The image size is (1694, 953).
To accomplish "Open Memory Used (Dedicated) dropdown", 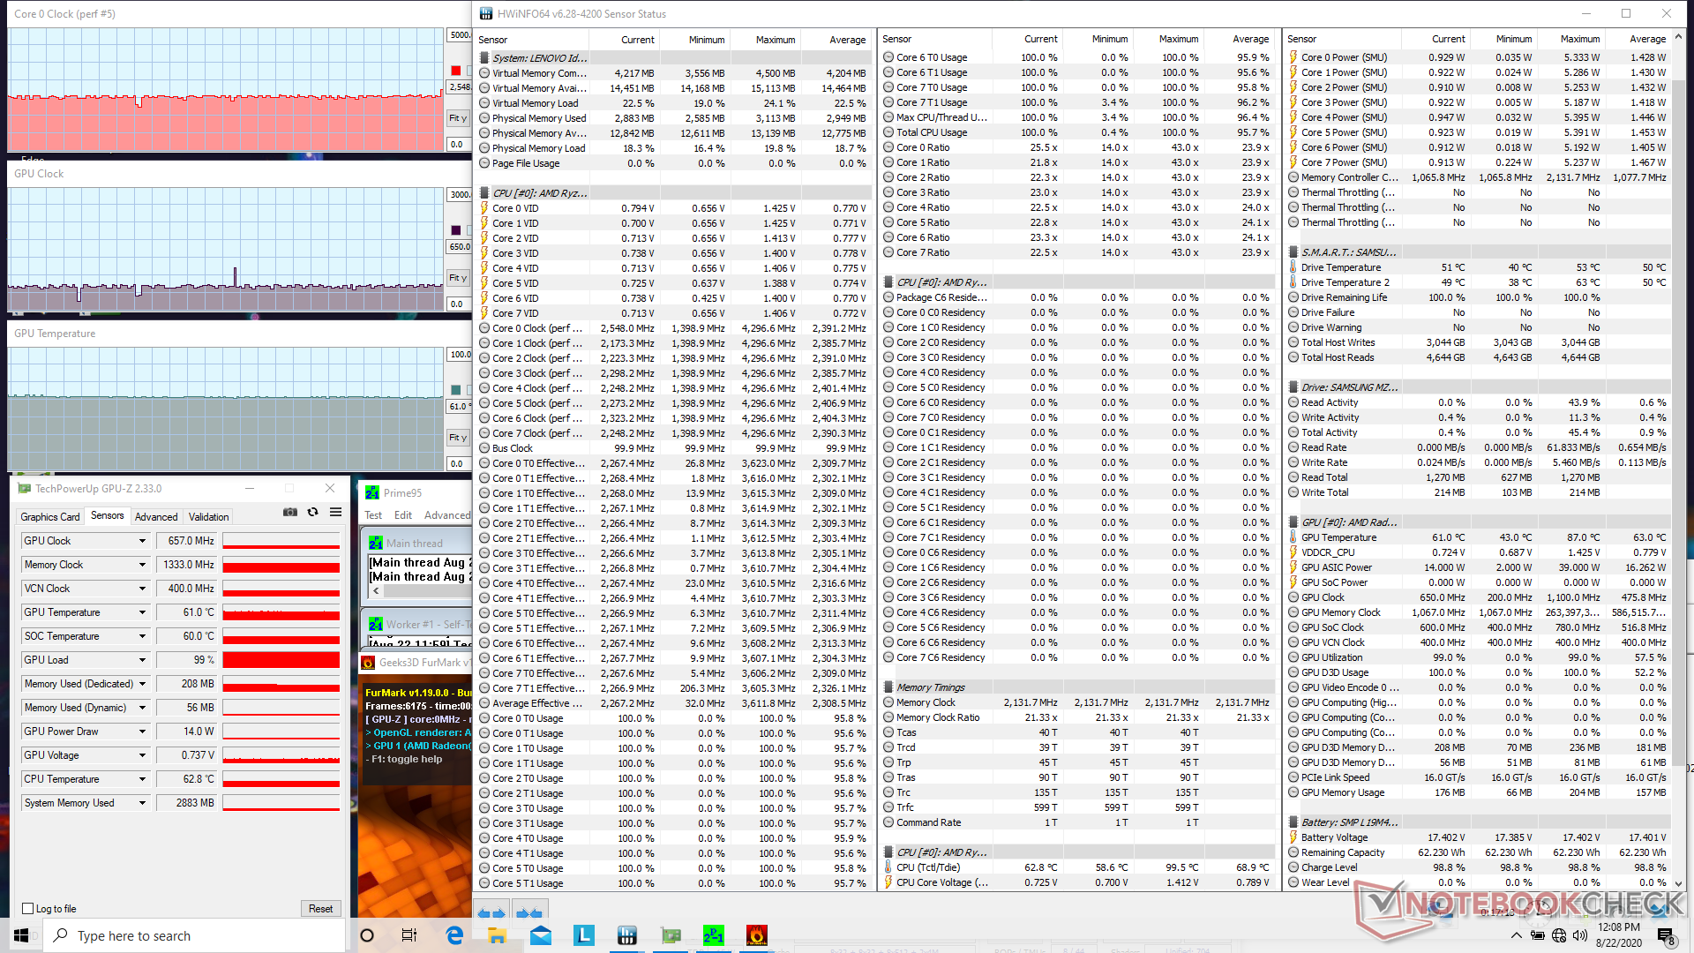I will [x=141, y=684].
